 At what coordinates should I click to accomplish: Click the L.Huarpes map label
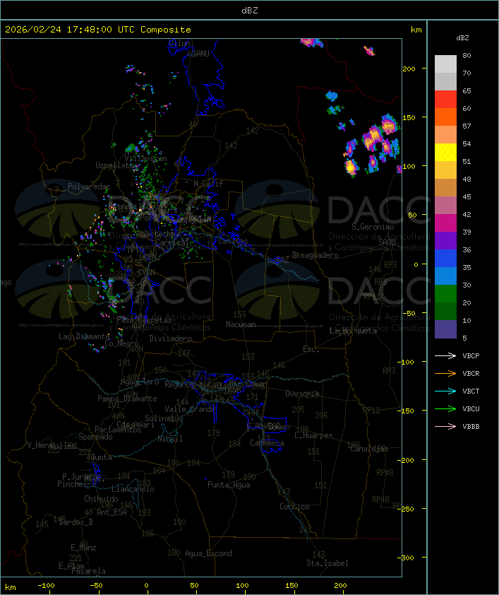click(313, 435)
